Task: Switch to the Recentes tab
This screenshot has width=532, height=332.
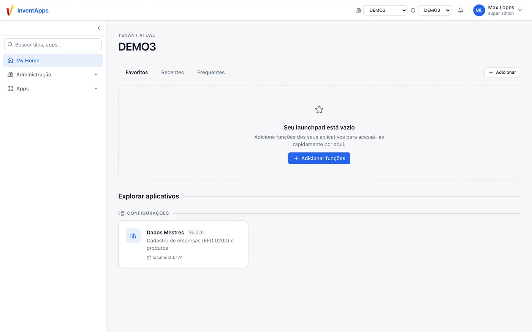Action: tap(173, 72)
